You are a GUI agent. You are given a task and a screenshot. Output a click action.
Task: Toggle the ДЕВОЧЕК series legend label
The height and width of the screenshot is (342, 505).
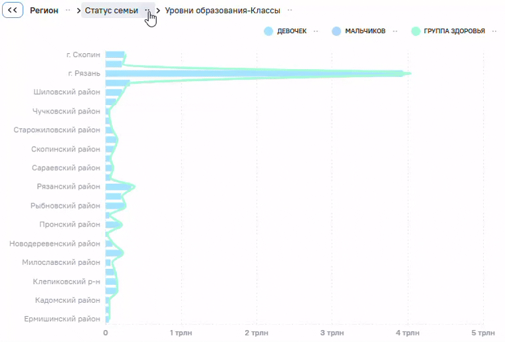pyautogui.click(x=292, y=31)
